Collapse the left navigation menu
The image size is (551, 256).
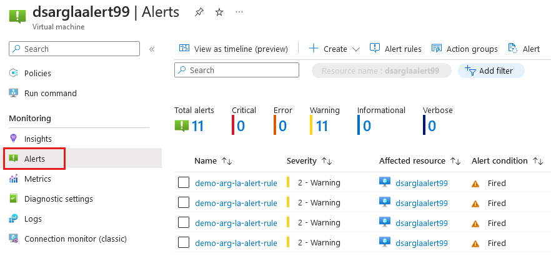click(152, 49)
